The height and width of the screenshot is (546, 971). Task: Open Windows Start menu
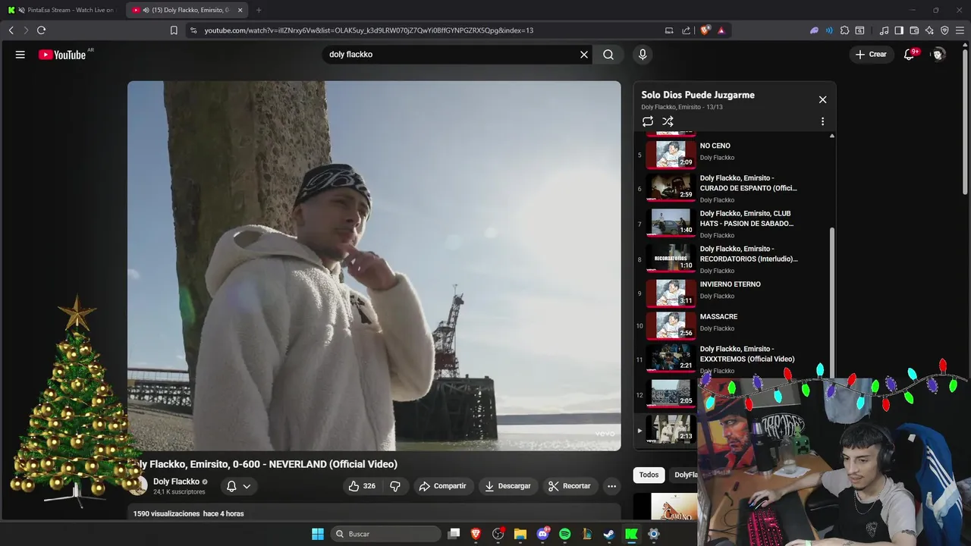(x=318, y=534)
